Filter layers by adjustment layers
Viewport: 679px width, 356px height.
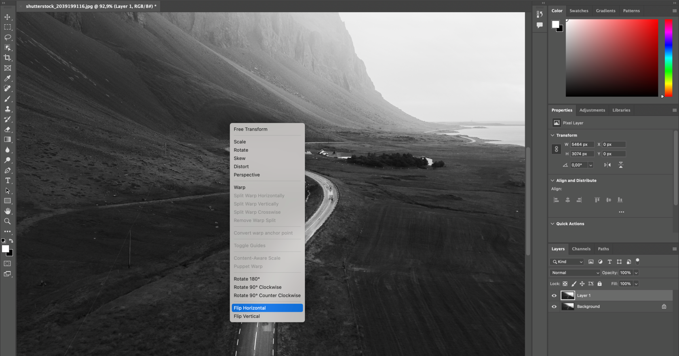[600, 262]
